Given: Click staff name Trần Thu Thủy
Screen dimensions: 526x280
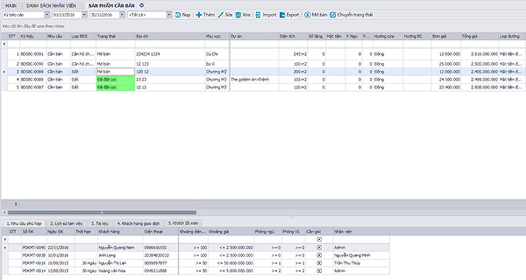Looking at the screenshot, I should 347,263.
